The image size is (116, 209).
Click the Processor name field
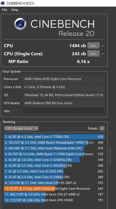64,79
